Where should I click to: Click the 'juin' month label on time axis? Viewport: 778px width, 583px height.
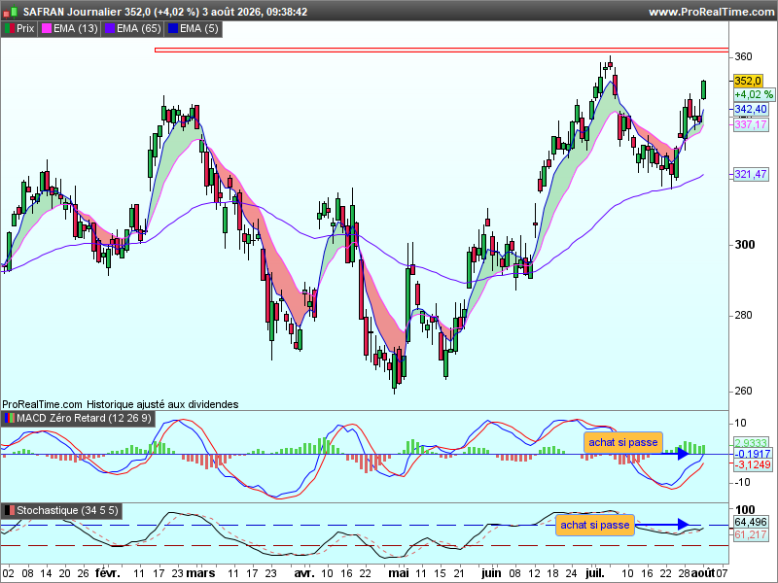point(491,573)
